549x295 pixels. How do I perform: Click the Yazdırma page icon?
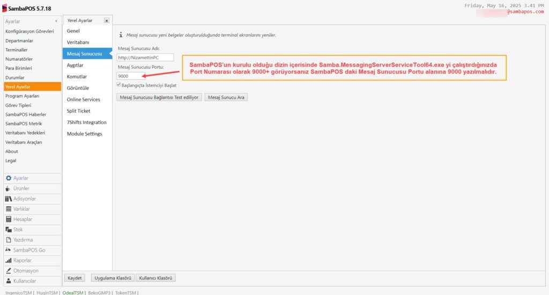9,240
